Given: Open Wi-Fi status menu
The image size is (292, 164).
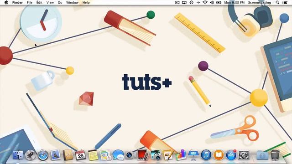Looking at the screenshot, I should coord(205,3).
